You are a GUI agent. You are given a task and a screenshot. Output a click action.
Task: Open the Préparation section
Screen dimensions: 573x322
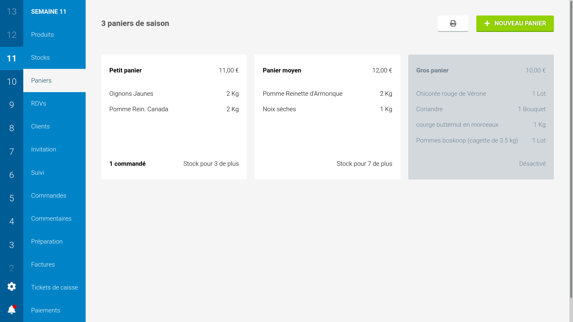coord(47,241)
